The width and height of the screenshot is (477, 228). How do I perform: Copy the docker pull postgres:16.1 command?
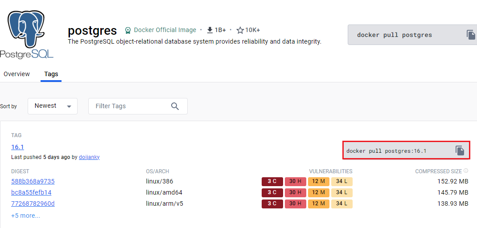tap(460, 151)
